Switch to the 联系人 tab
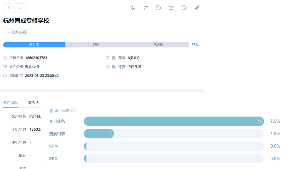287x169 pixels. point(34,103)
